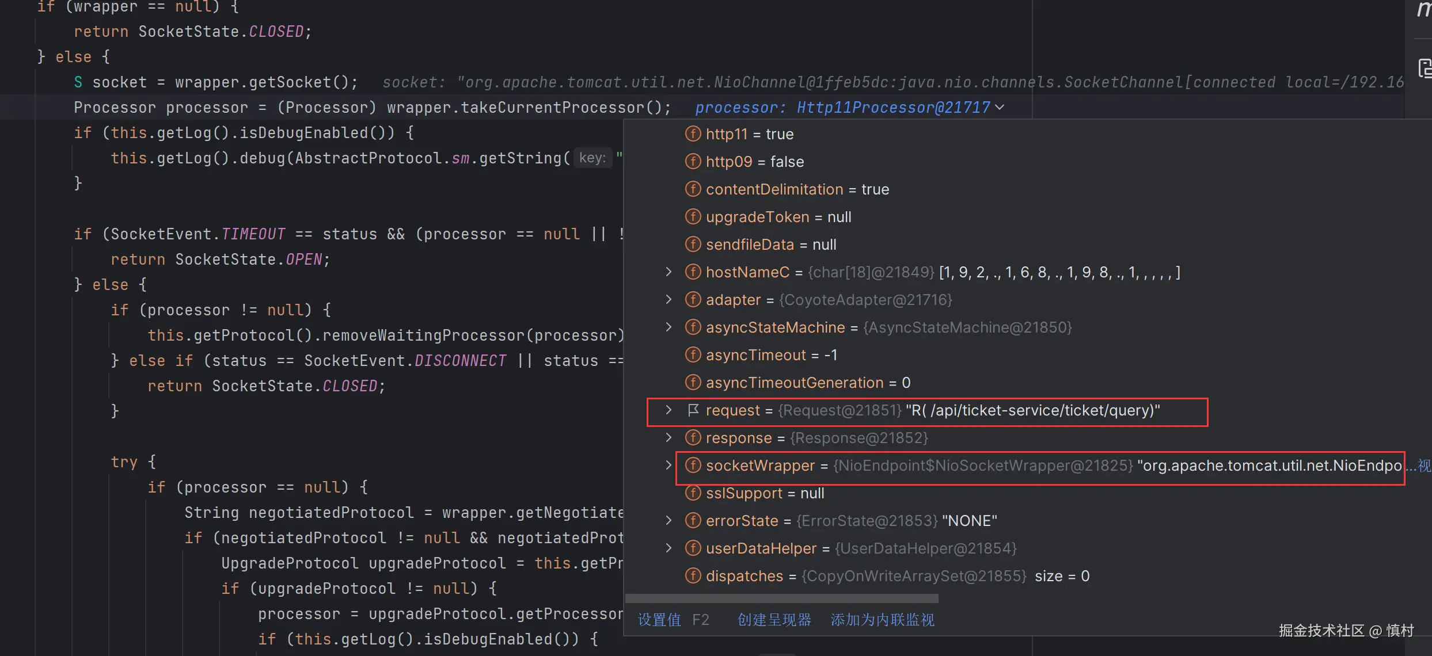Click field icon beside sslSupport
This screenshot has width=1432, height=656.
693,493
